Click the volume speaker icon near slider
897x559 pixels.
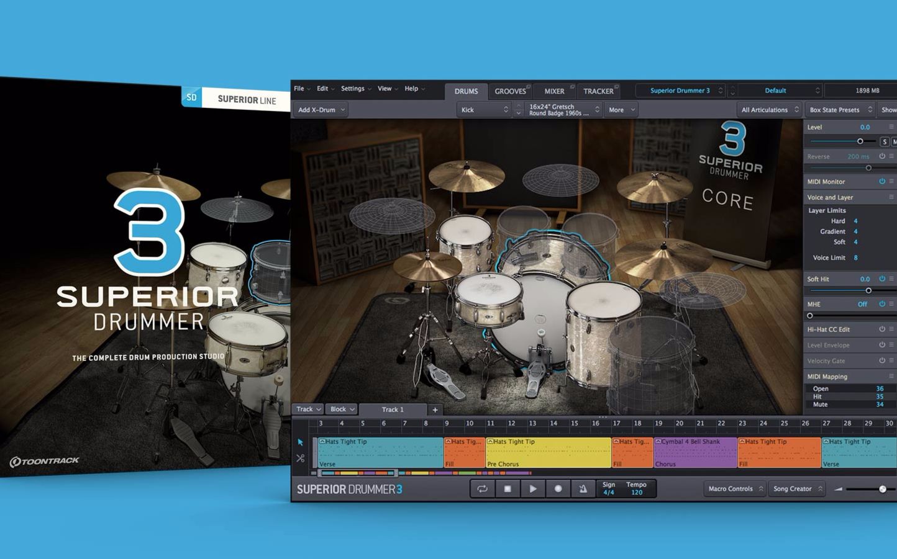coord(838,489)
